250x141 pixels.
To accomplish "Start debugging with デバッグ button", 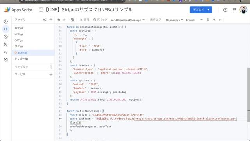I will [x=100, y=20].
